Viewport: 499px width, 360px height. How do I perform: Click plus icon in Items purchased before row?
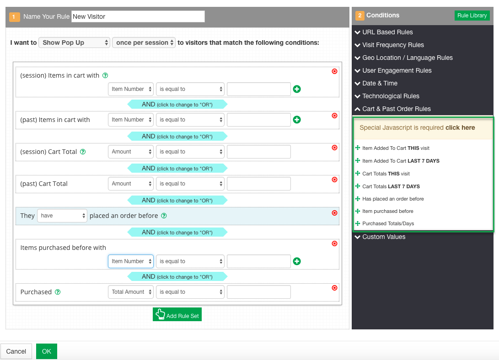pos(297,261)
